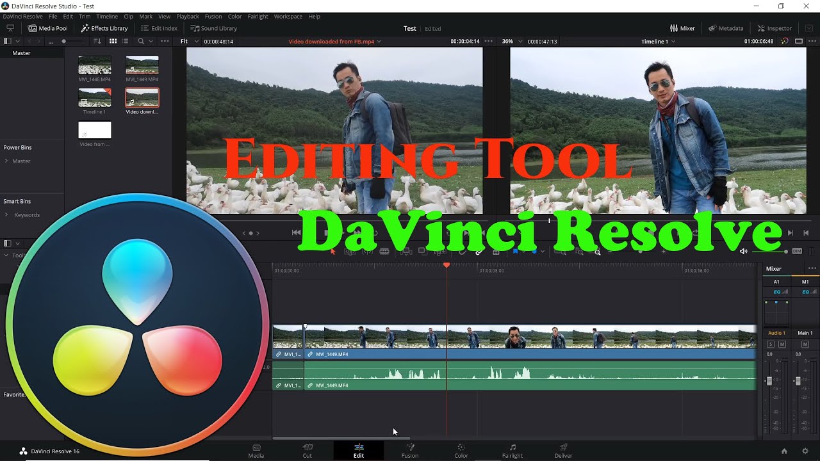Open the bin list view dropdown arrow
This screenshot has width=820, height=461.
(x=17, y=41)
